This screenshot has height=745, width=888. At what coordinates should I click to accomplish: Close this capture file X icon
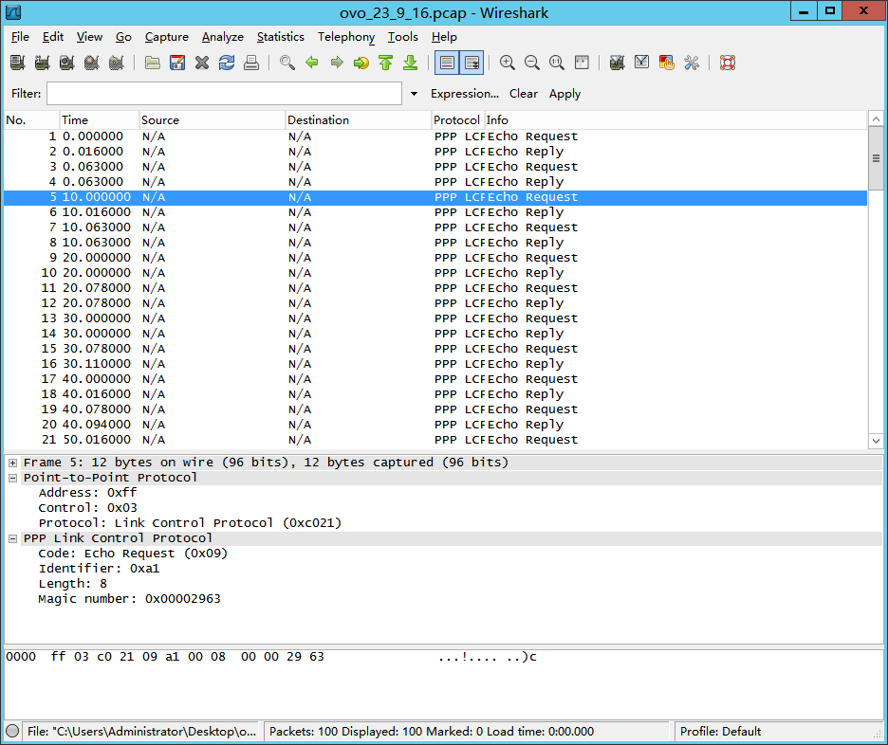pos(202,63)
